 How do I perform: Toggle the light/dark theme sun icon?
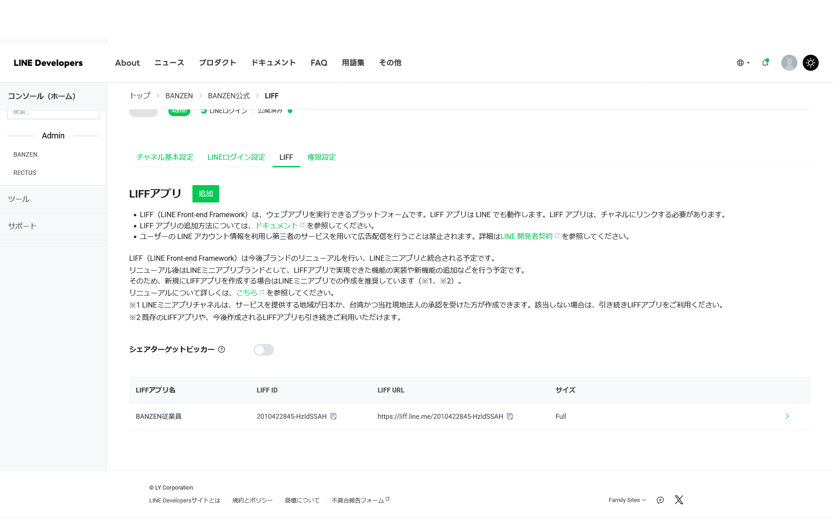click(811, 63)
